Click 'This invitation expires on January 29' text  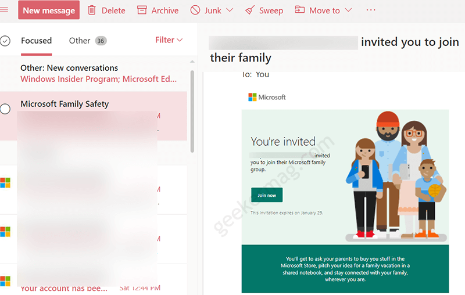click(x=287, y=213)
